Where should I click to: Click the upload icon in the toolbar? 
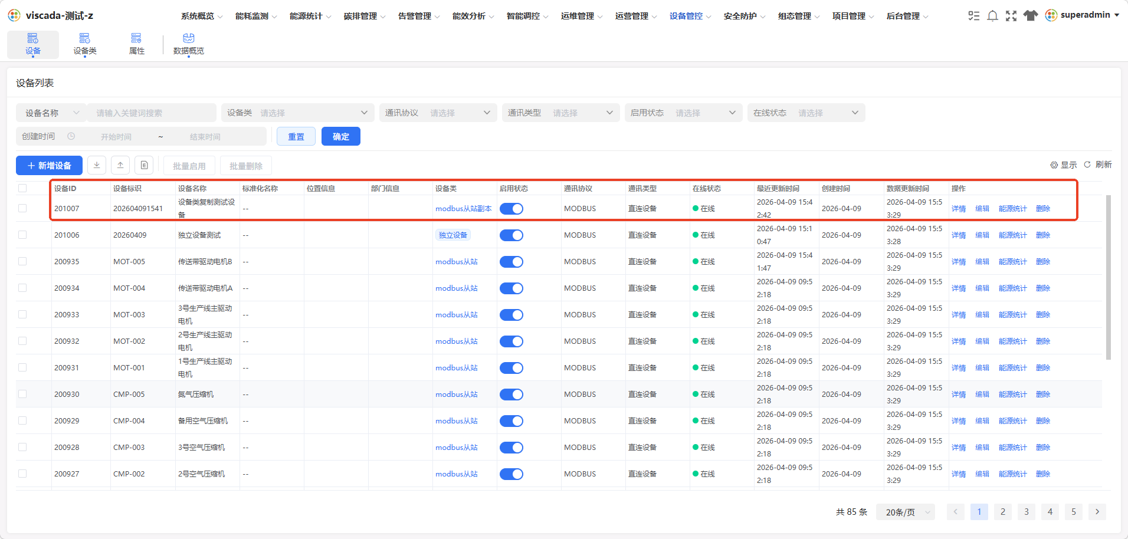[x=120, y=165]
